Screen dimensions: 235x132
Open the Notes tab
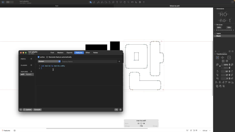tap(95, 53)
